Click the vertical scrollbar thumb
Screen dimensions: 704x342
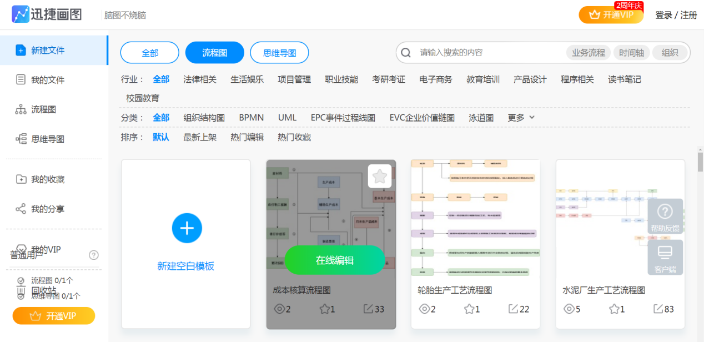pos(700,162)
